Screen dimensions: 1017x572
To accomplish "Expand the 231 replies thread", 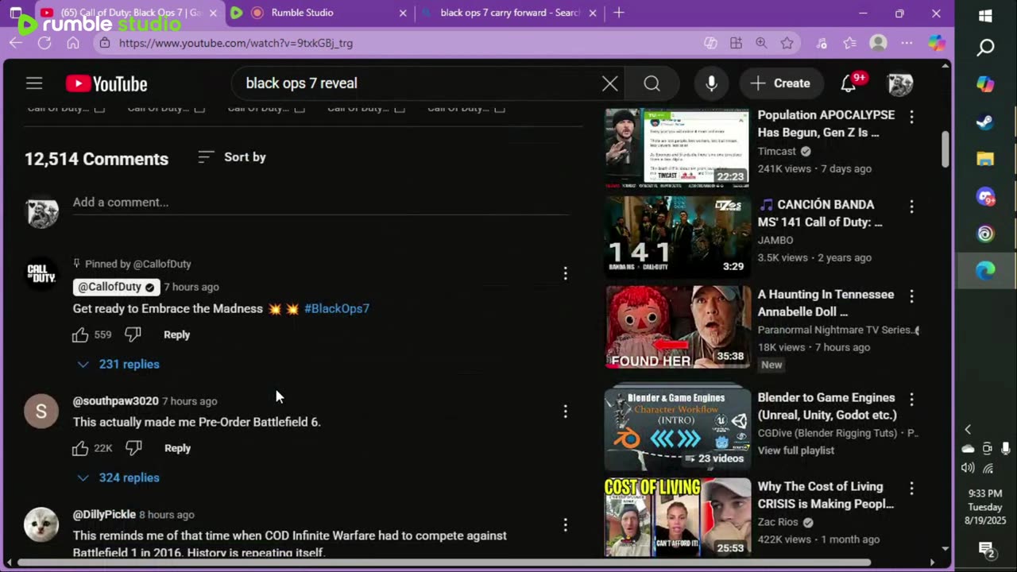I will [x=118, y=364].
